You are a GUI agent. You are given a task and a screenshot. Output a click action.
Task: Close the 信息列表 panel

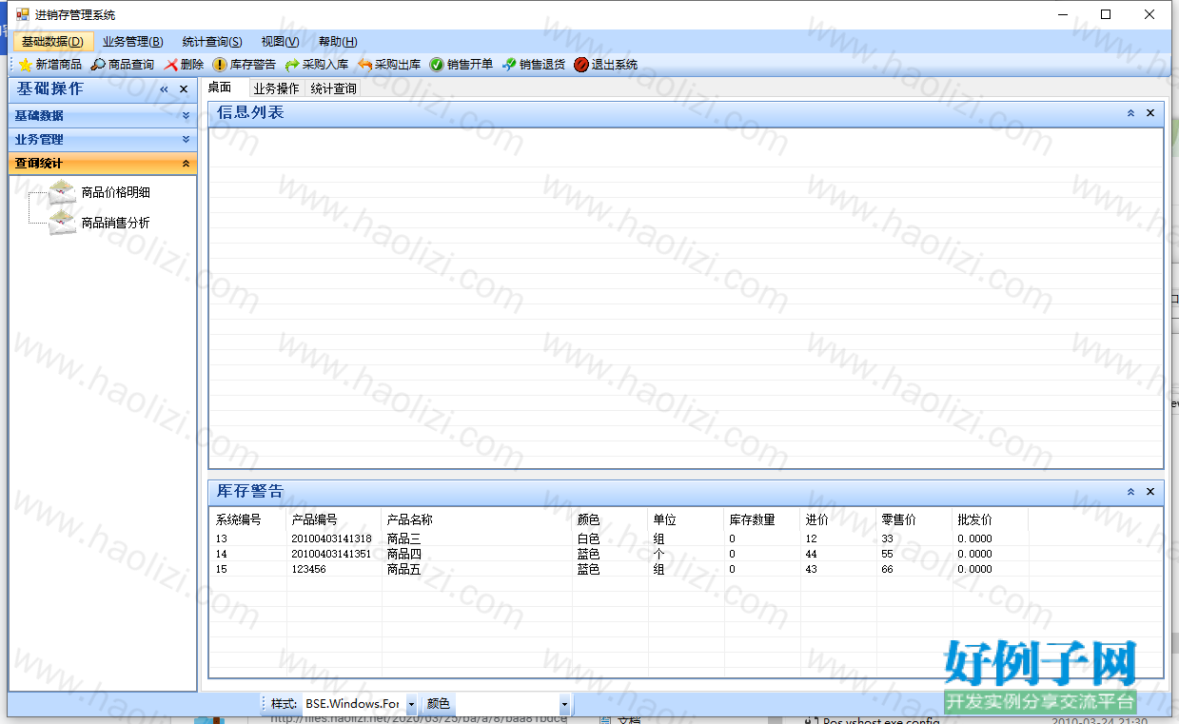[1150, 113]
